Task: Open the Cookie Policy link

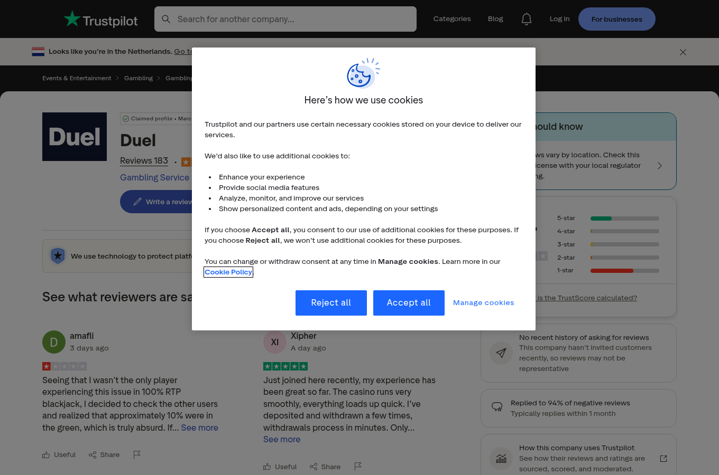Action: (x=228, y=272)
